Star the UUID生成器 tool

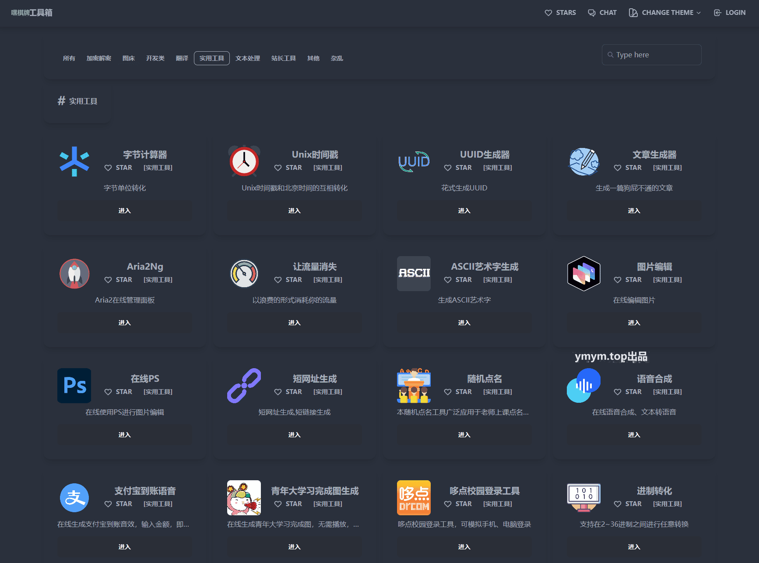click(x=458, y=168)
